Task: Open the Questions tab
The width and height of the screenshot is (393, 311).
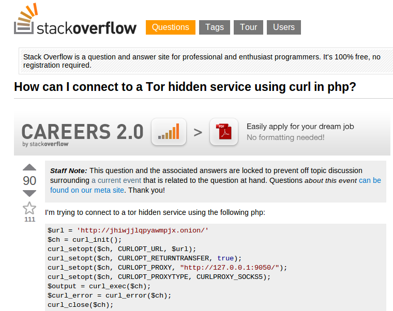Action: point(171,27)
